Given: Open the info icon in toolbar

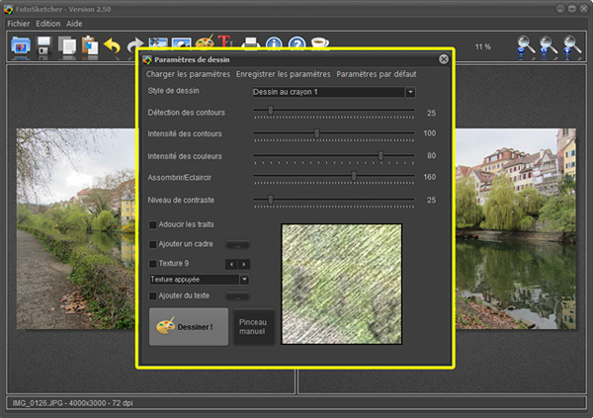Looking at the screenshot, I should click(274, 45).
